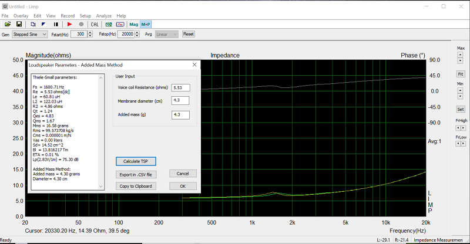Click the 'Bl = 13.816217 Tm' parameter line

51,150
